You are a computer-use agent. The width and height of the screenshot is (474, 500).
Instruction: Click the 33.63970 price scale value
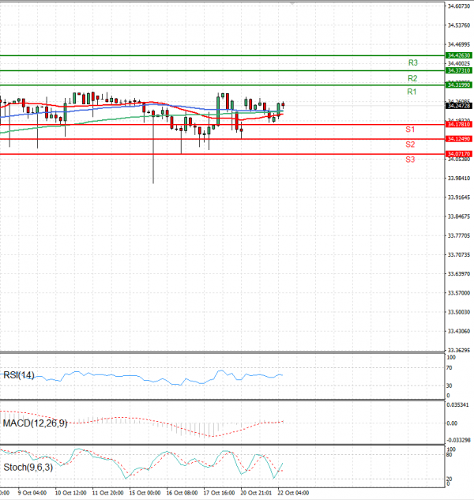[x=459, y=274]
